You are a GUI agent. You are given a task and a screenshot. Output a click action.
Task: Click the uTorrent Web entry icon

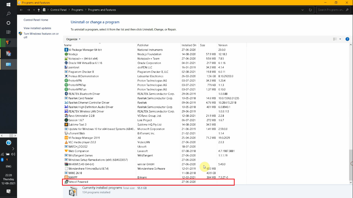coord(66,133)
